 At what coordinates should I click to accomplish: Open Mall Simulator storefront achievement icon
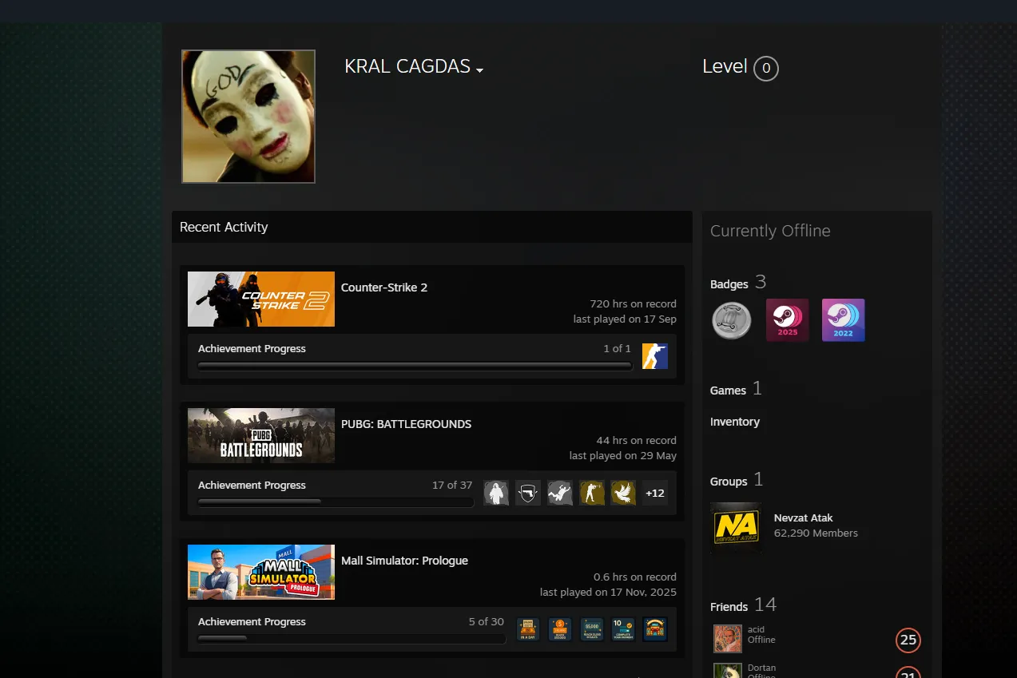pos(655,629)
